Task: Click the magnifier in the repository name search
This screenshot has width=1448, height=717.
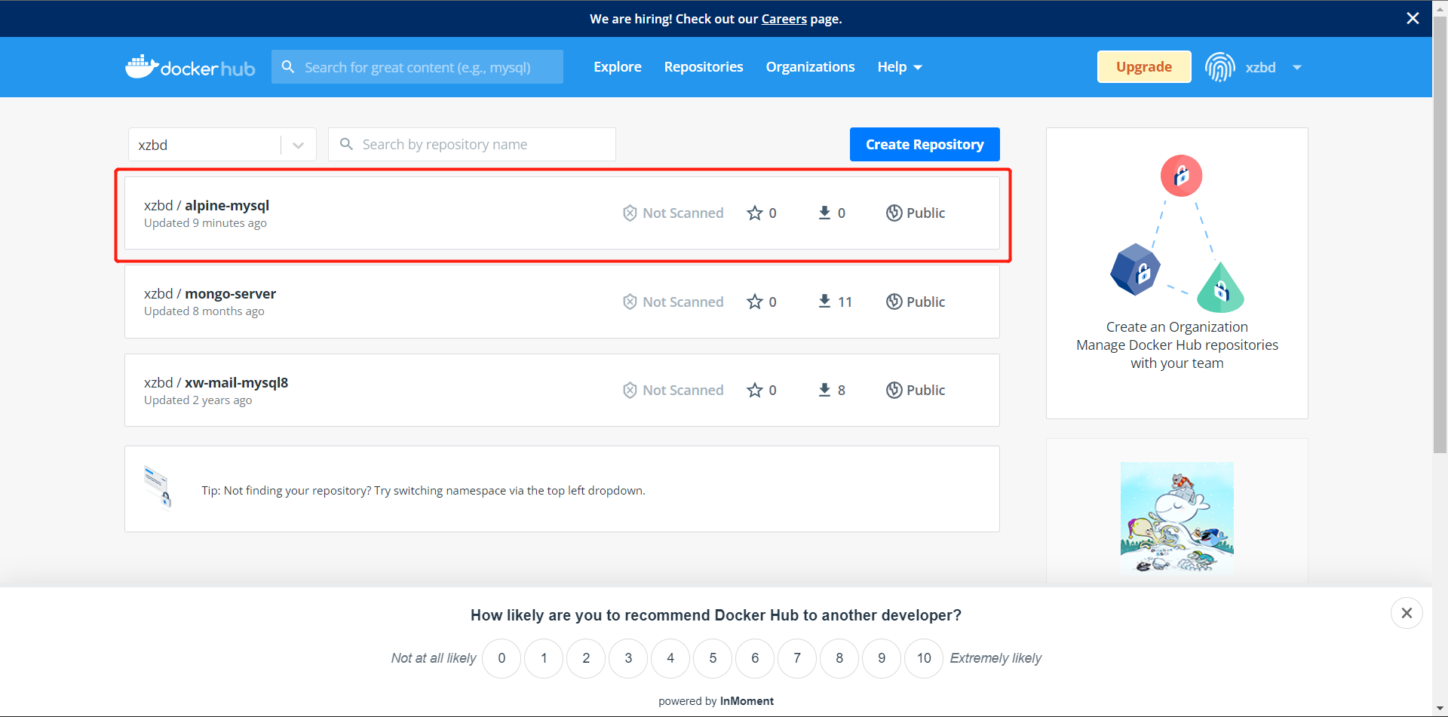Action: pos(346,144)
